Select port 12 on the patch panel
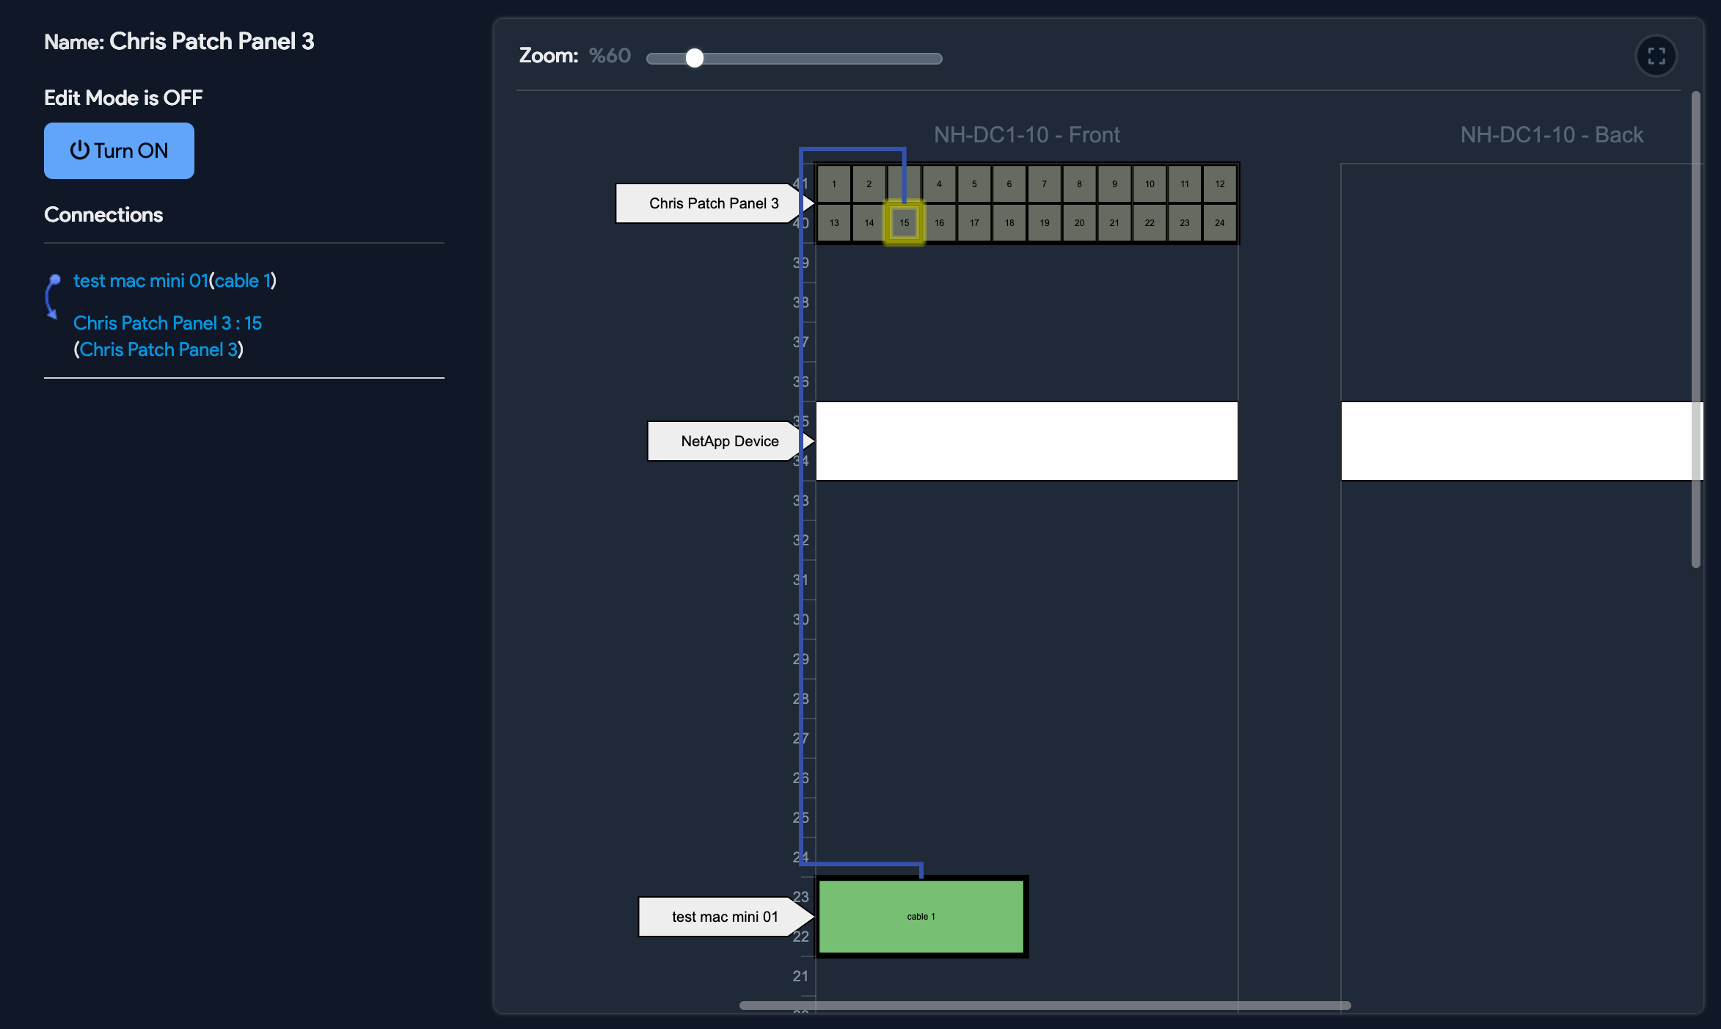 pos(1219,183)
